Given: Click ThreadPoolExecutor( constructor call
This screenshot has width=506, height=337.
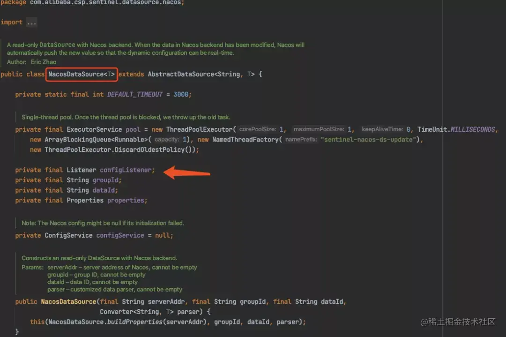Looking at the screenshot, I should point(201,129).
